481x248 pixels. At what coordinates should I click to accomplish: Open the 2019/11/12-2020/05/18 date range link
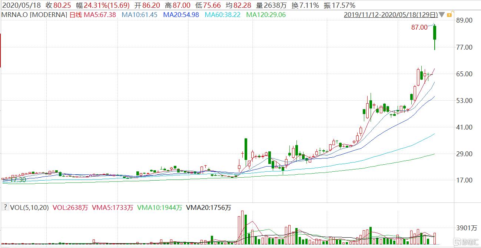(391, 15)
